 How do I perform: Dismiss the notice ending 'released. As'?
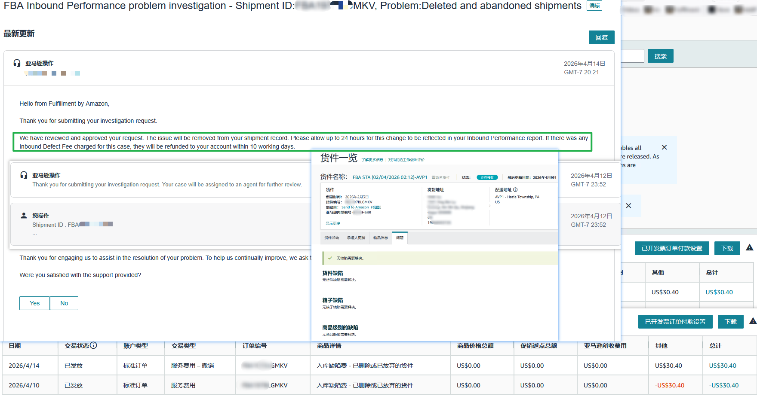pos(664,147)
